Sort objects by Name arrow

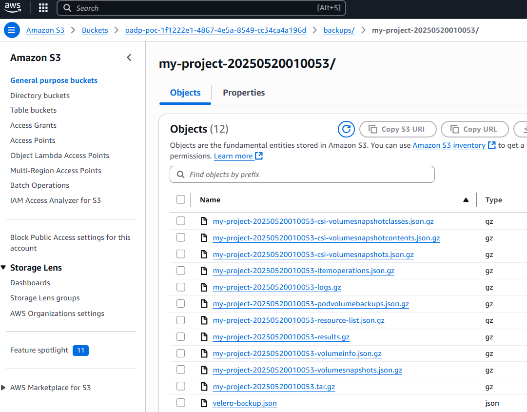(466, 200)
